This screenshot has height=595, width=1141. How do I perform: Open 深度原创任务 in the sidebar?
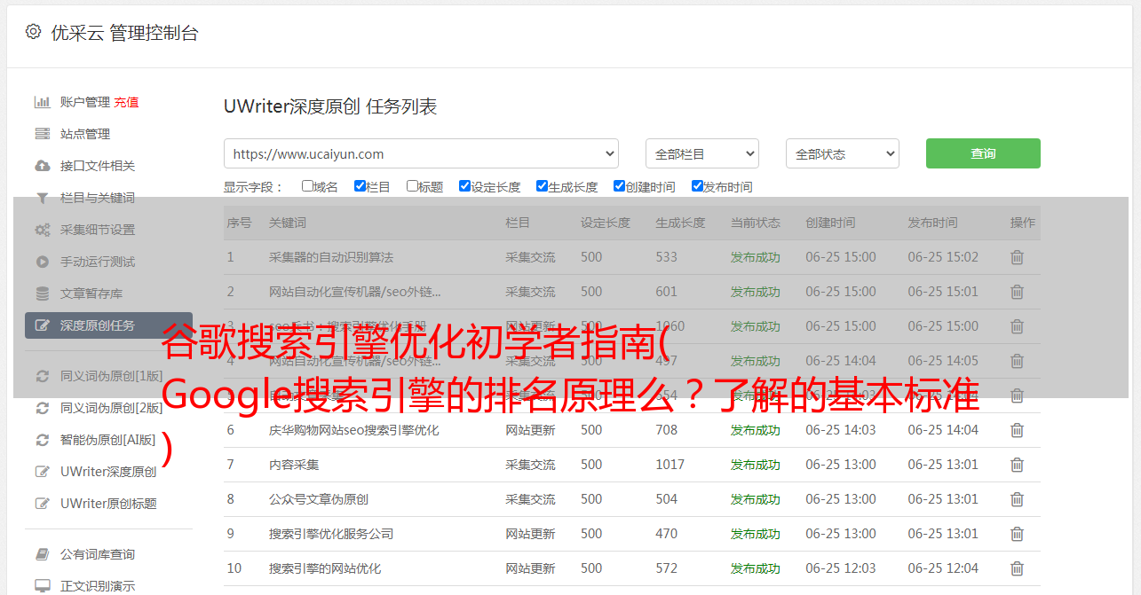coord(108,325)
